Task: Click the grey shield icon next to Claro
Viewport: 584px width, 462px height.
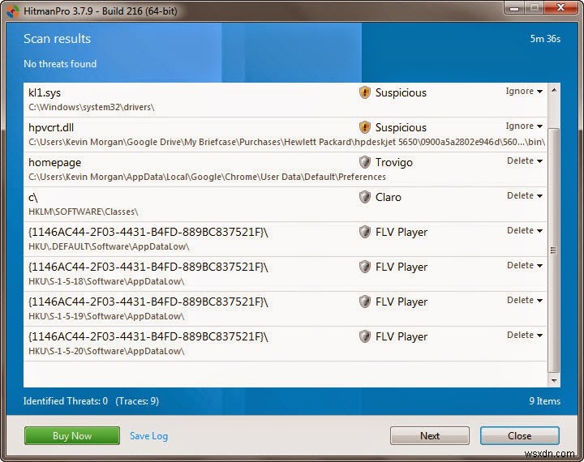Action: pos(365,197)
